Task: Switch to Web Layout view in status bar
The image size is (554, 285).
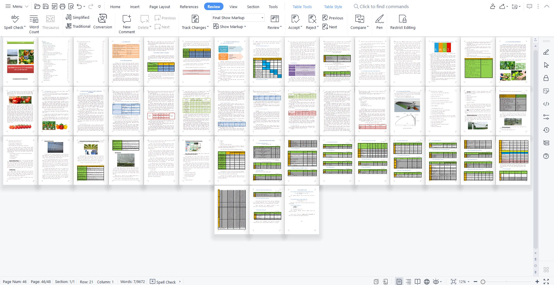Action: (x=427, y=282)
